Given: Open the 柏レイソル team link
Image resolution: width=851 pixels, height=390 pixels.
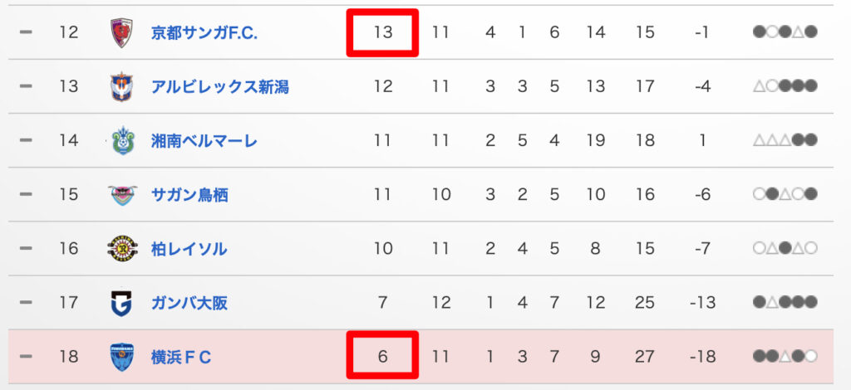Looking at the screenshot, I should coord(189,249).
